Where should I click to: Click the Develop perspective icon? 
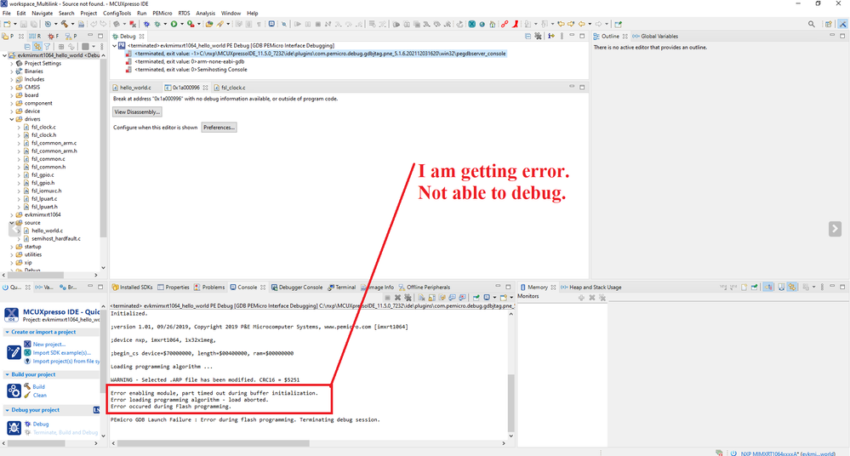(x=842, y=24)
